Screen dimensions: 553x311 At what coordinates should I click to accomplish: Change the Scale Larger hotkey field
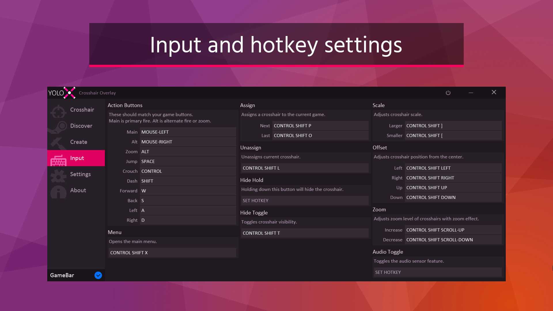point(453,126)
